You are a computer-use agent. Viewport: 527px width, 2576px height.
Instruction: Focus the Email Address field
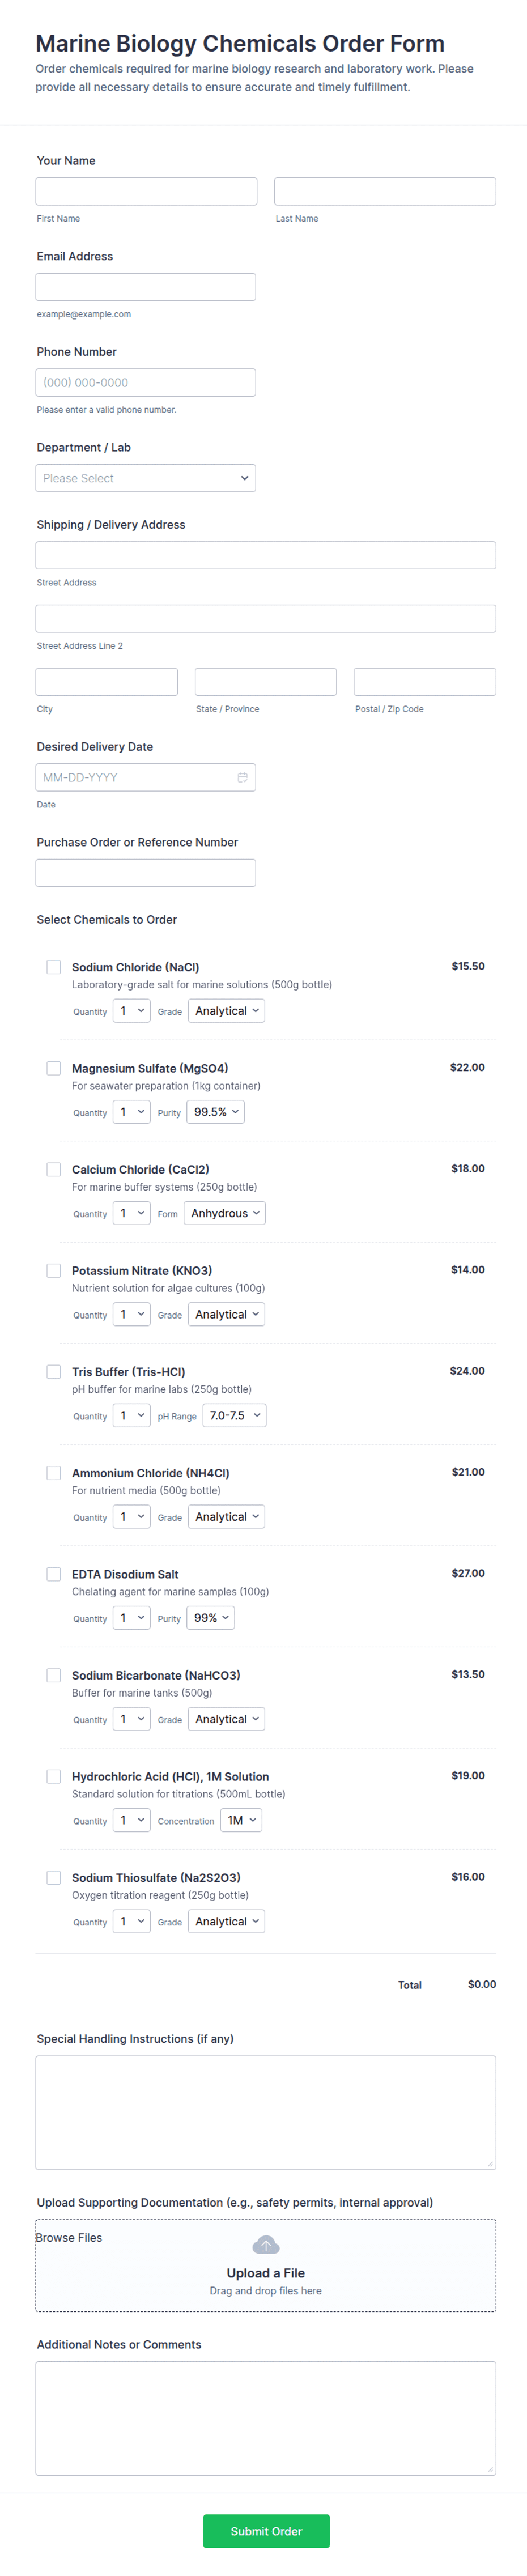pos(146,287)
